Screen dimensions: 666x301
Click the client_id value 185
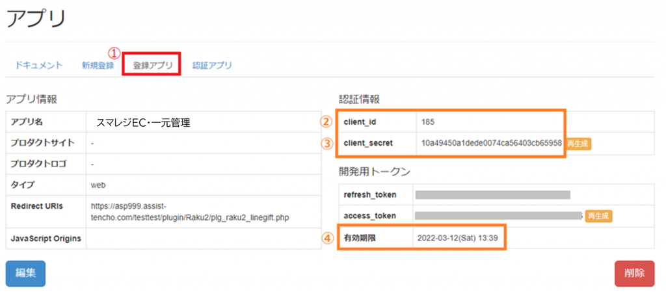pyautogui.click(x=427, y=122)
